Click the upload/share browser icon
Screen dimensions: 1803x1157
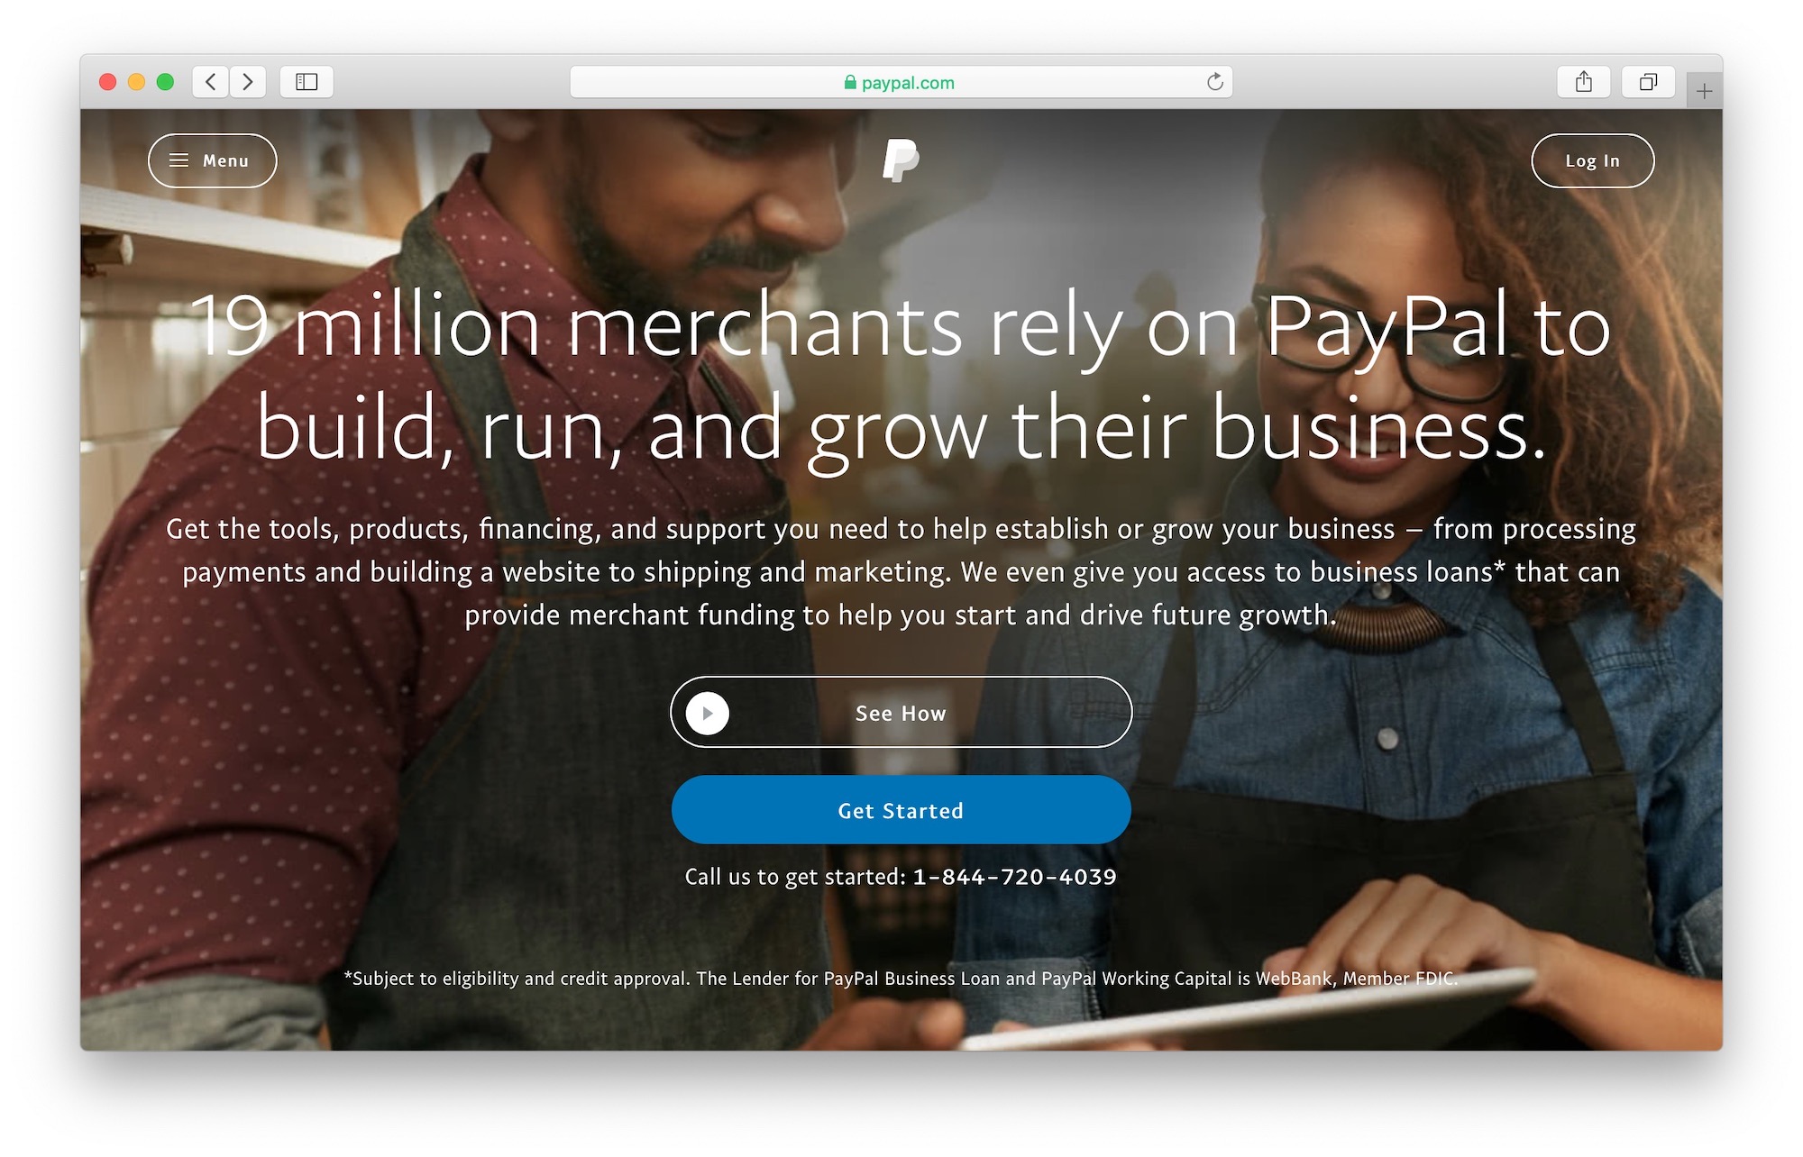(x=1584, y=80)
